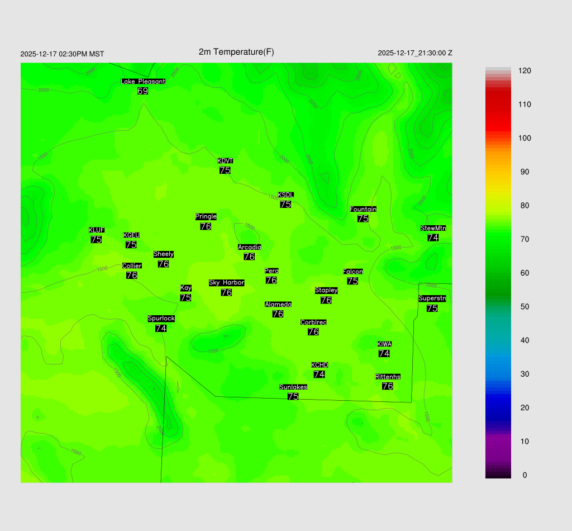Select the Spurlock station label
The height and width of the screenshot is (531, 572).
[x=161, y=319]
